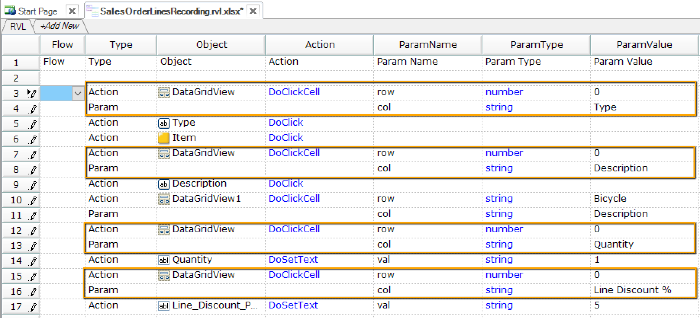Close the SalesOrderLinesRecording.rvl.xlsx tab
The width and height of the screenshot is (700, 318).
point(253,11)
